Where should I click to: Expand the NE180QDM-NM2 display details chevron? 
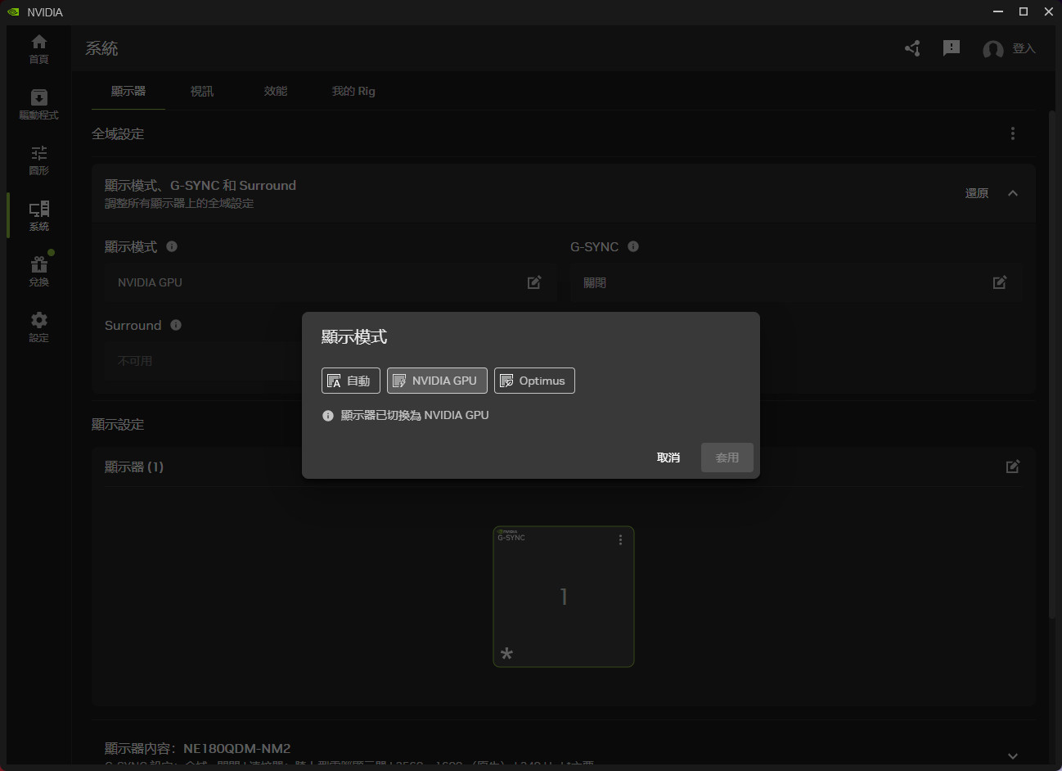point(1013,755)
